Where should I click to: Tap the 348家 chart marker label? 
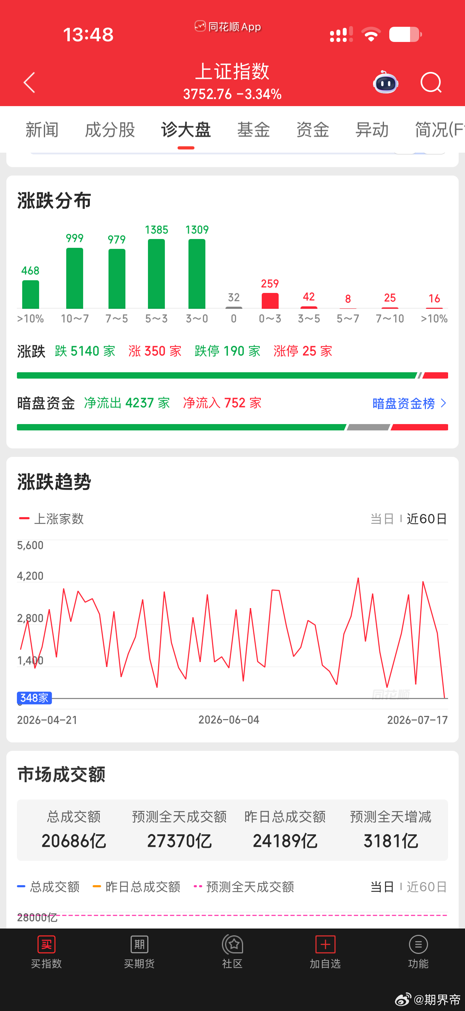34,698
